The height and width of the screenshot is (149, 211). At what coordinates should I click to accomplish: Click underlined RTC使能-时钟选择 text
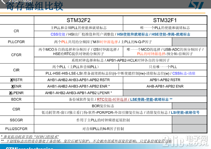[x=112, y=99]
